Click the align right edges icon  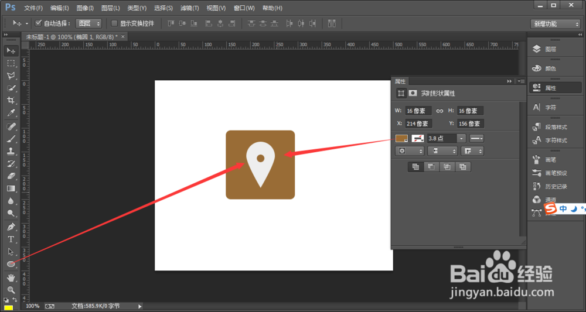click(x=233, y=23)
